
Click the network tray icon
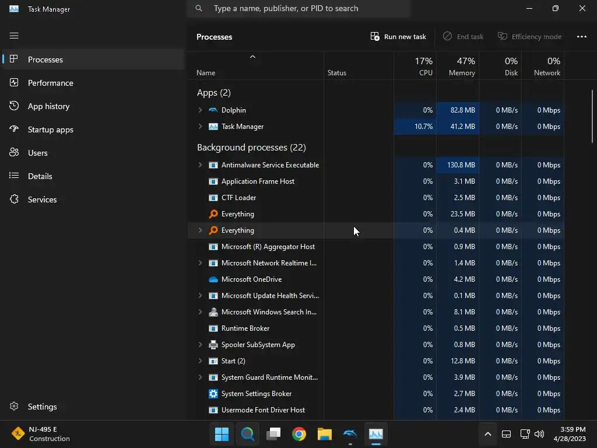click(x=525, y=434)
